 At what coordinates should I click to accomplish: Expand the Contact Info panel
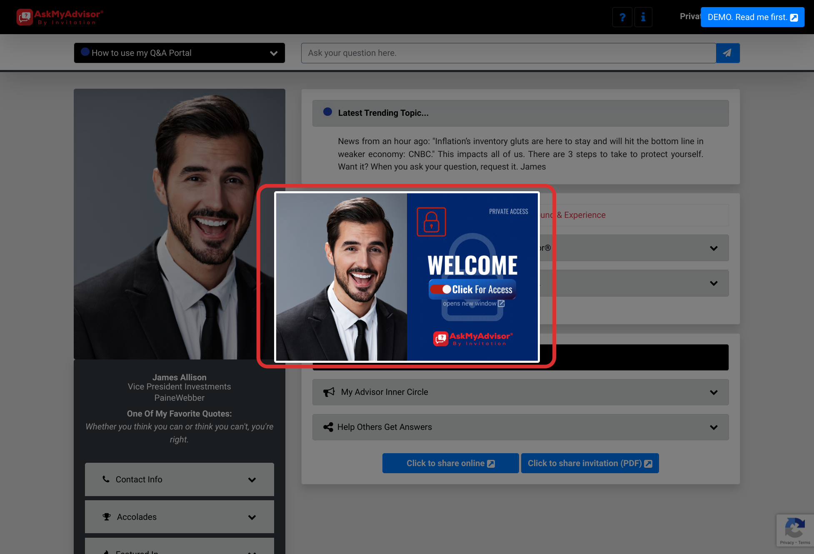point(180,479)
